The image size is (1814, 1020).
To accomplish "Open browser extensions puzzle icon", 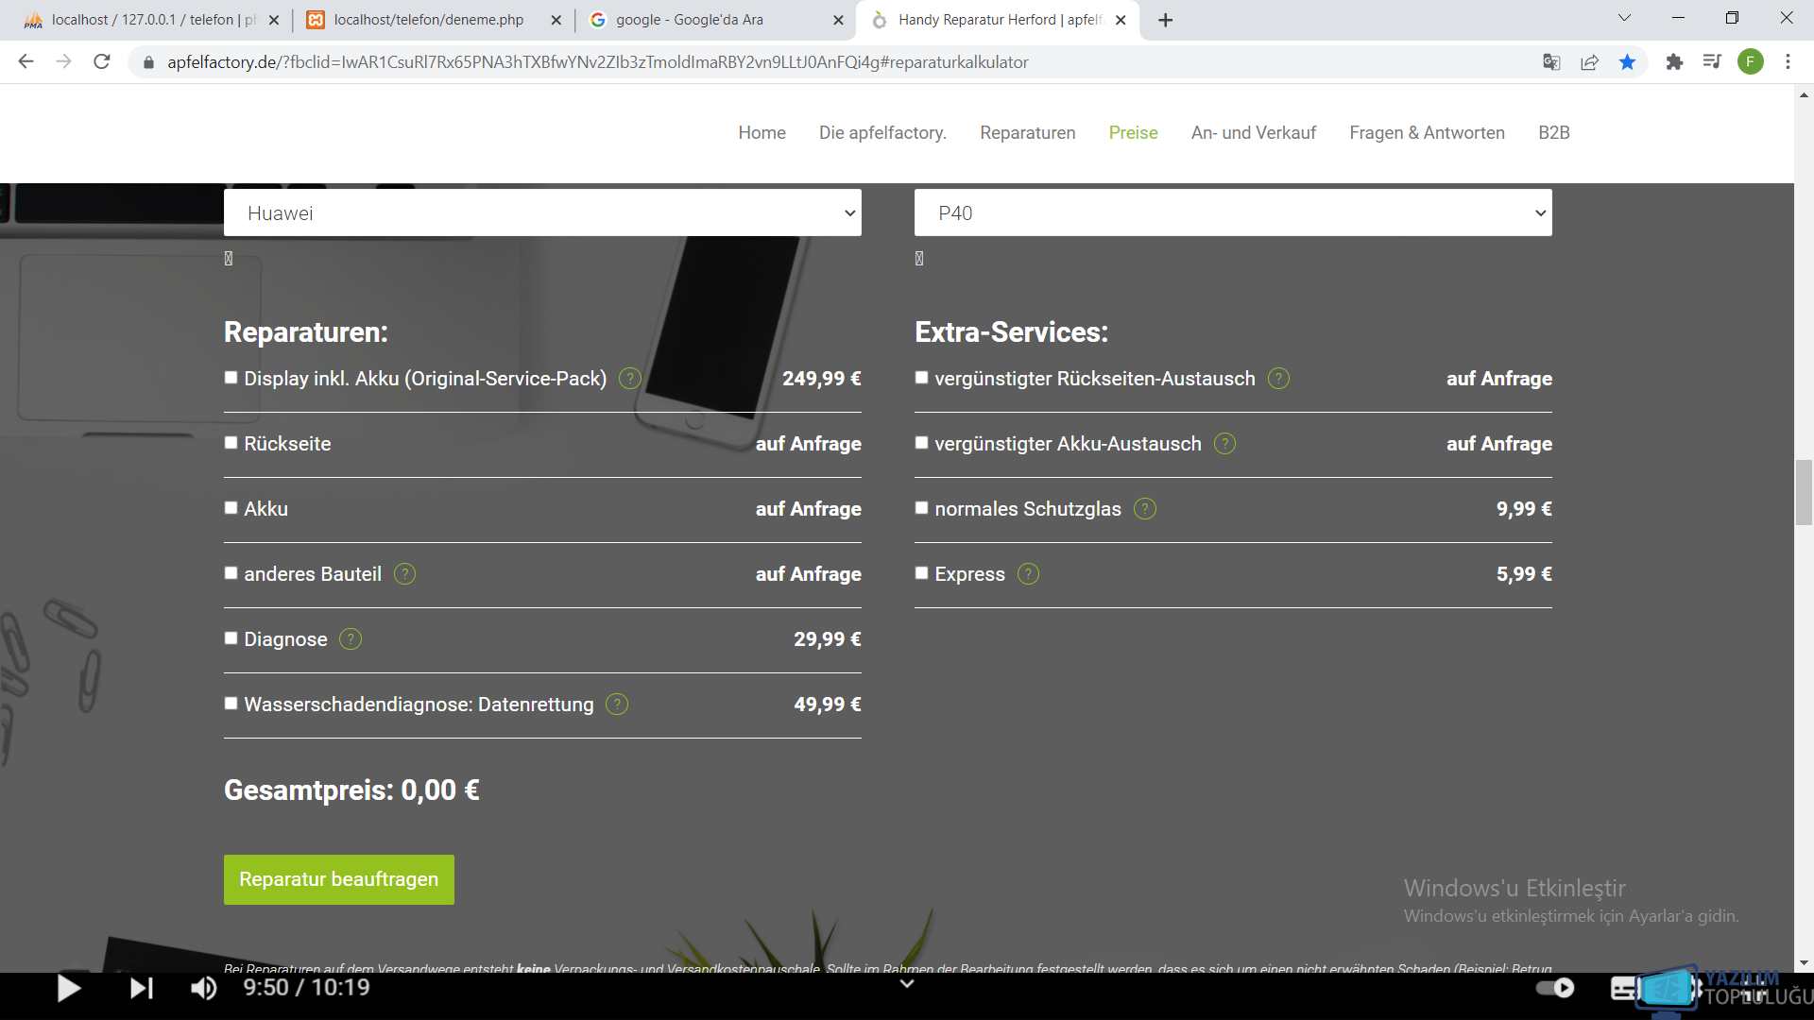I will [x=1674, y=62].
